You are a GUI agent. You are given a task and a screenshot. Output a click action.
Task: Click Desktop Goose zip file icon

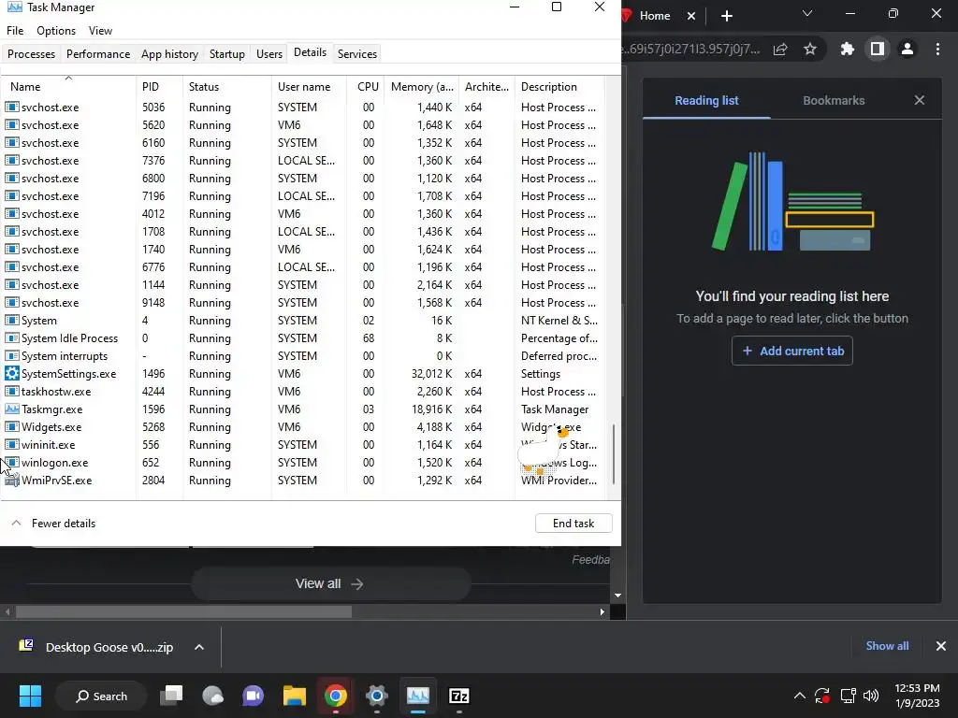click(26, 646)
